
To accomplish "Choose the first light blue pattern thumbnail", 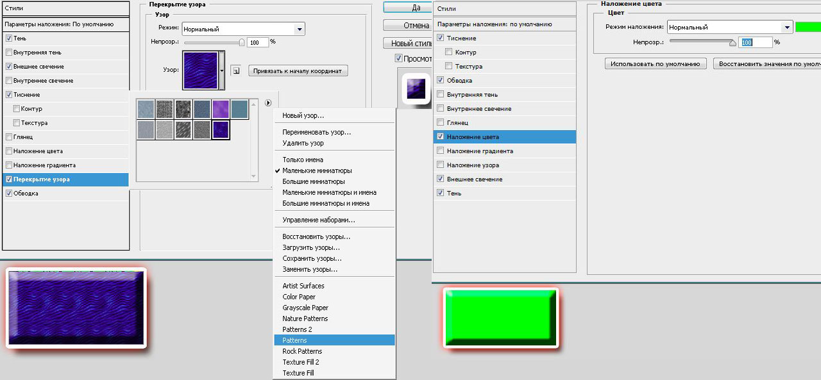I will pos(146,108).
